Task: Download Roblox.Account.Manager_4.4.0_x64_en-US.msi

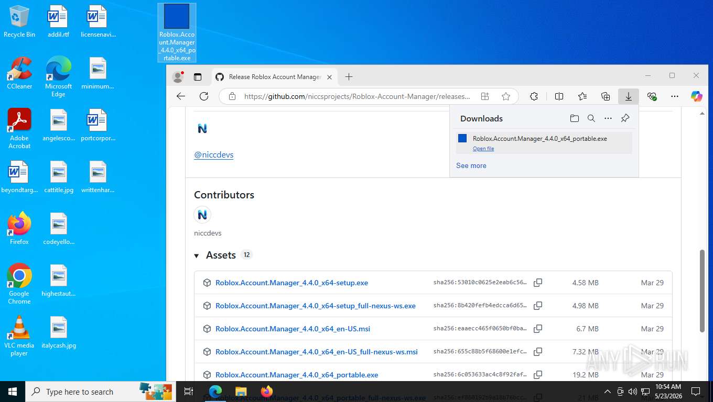Action: coord(293,329)
